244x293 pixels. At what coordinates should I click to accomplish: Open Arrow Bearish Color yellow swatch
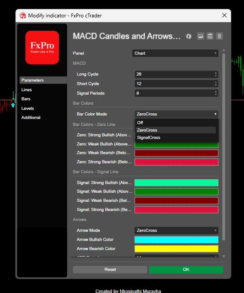point(176,249)
